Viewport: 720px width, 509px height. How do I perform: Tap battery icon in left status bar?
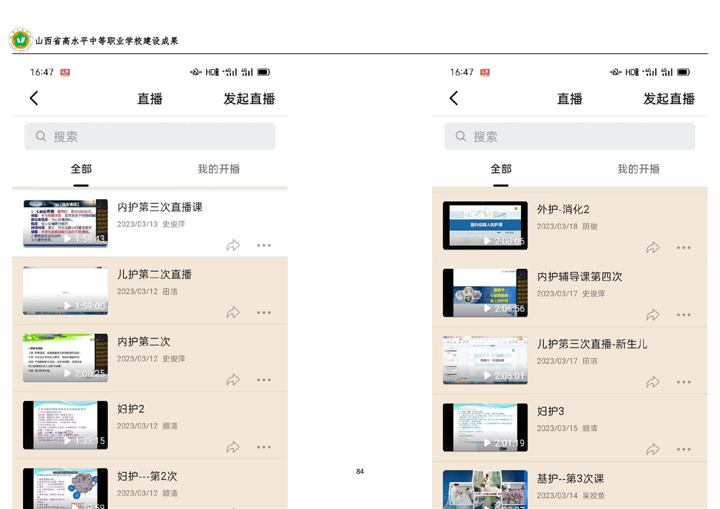pyautogui.click(x=264, y=72)
